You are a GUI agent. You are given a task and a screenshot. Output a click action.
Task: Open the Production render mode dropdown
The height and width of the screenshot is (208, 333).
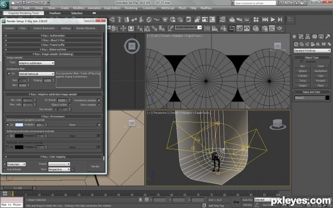click(16, 164)
